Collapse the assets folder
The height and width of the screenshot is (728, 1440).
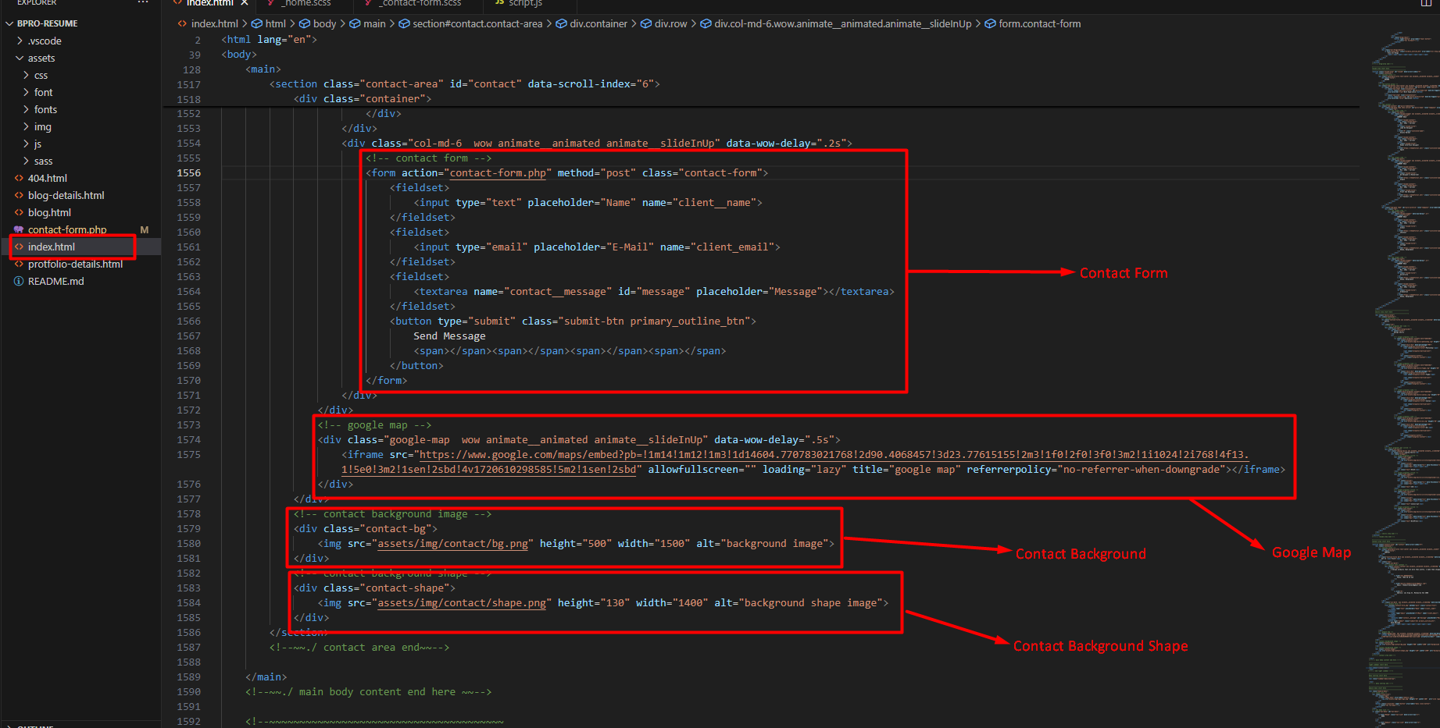coord(41,58)
